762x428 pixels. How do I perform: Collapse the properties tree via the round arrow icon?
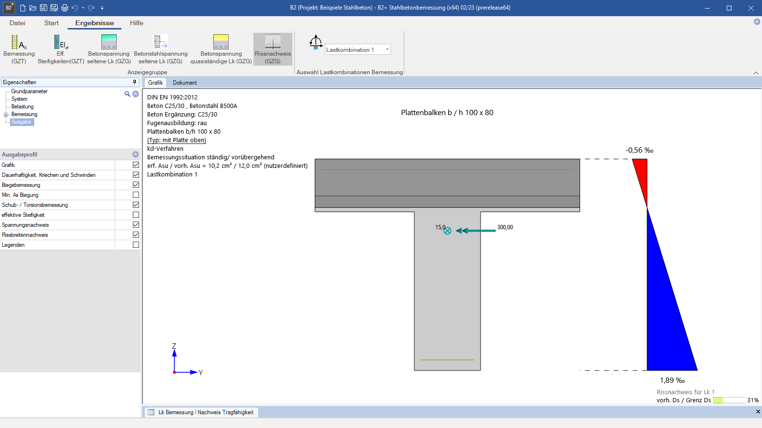[x=136, y=94]
